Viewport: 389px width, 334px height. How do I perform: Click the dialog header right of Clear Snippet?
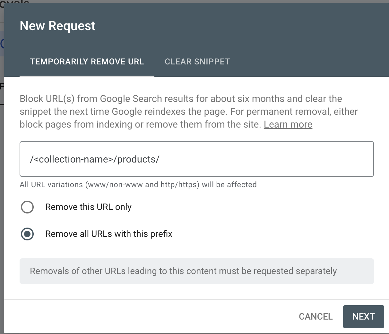point(305,62)
